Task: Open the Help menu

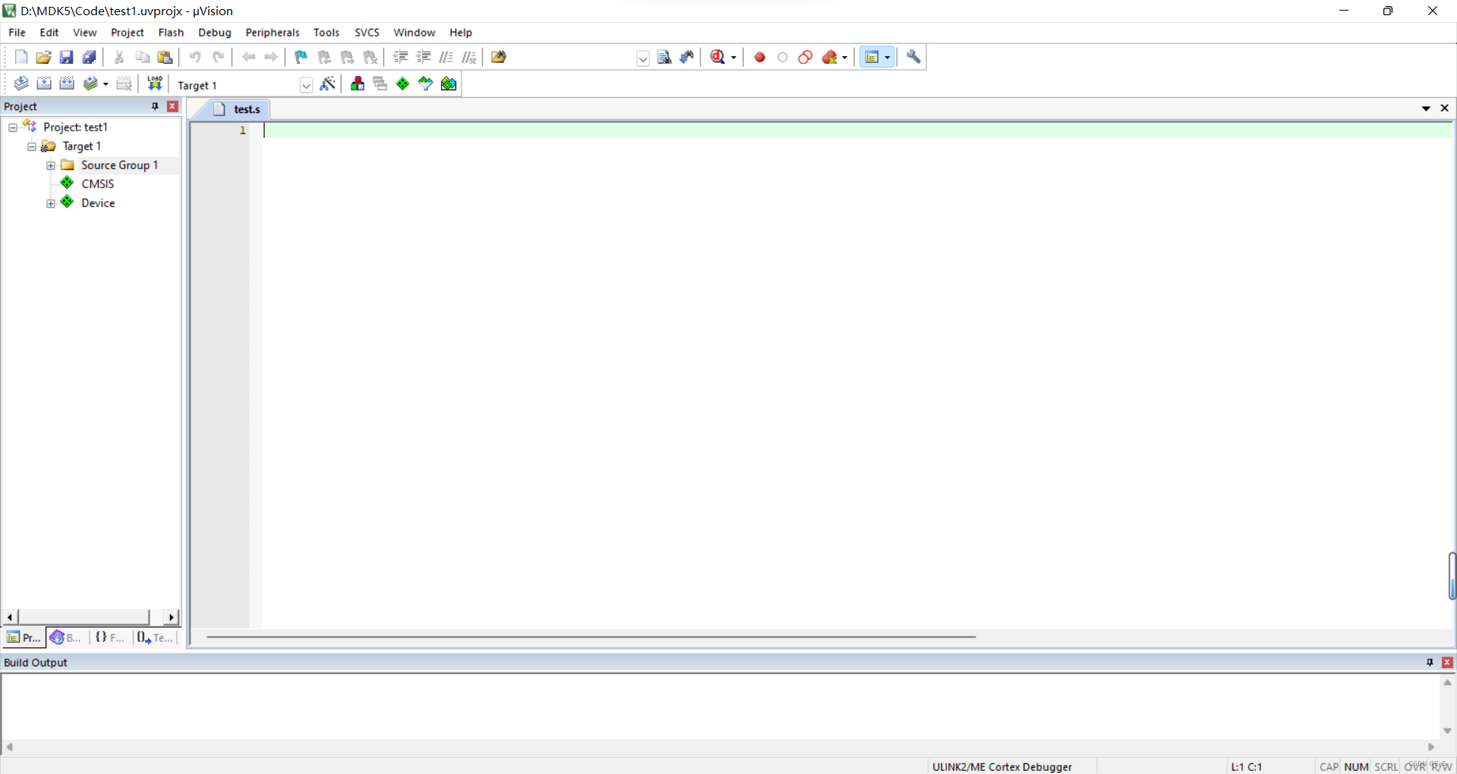Action: pos(461,33)
